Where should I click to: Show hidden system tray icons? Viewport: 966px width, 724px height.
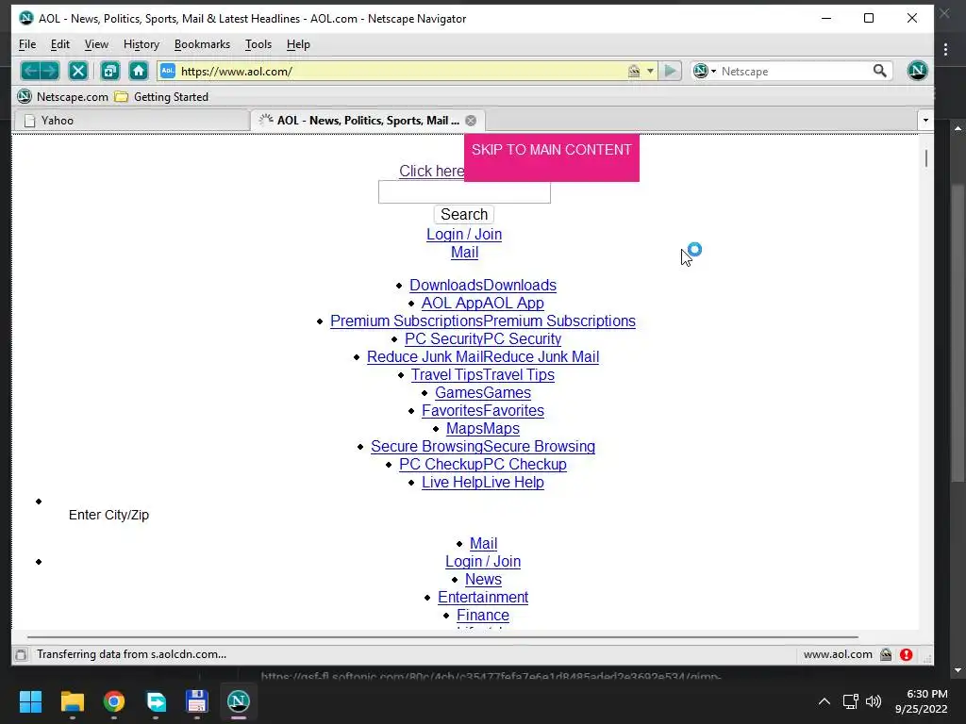coord(824,701)
